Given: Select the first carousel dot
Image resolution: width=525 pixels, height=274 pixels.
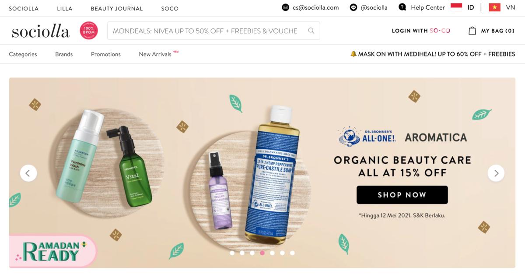Looking at the screenshot, I should 232,253.
